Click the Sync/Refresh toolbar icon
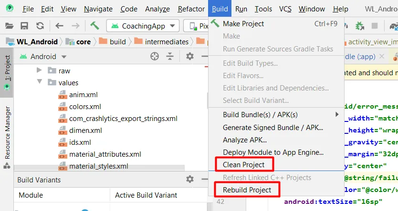 [x=40, y=26]
